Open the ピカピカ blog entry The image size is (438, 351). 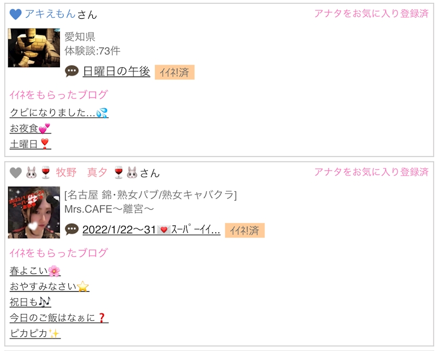point(35,333)
